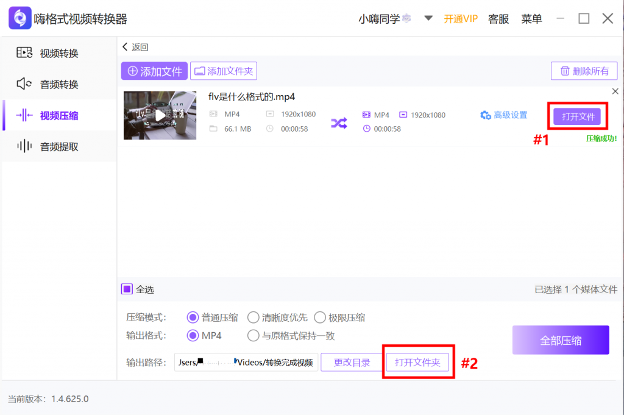Click 更改目录 to change output directory
This screenshot has height=415, width=624.
[352, 362]
